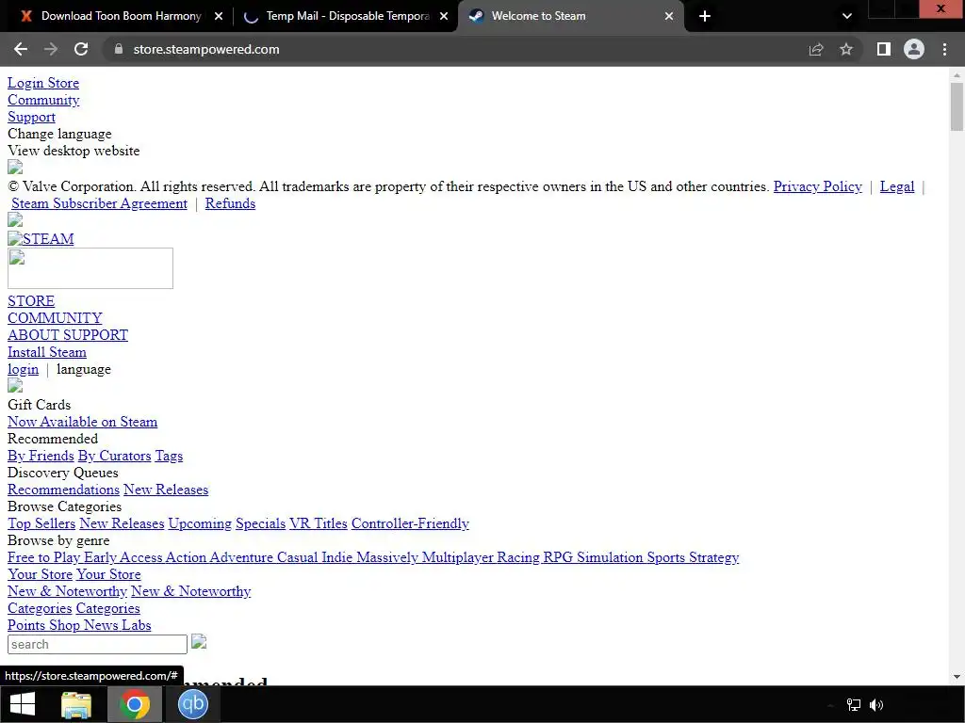Open Now Available on Steam link
965x723 pixels.
tap(83, 422)
